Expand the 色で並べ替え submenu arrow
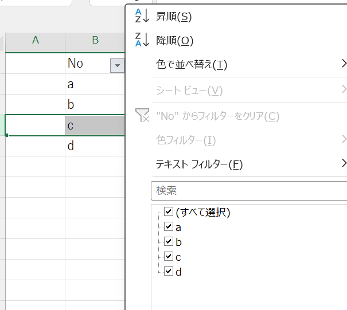Viewport: 347px width, 310px height. tap(344, 64)
